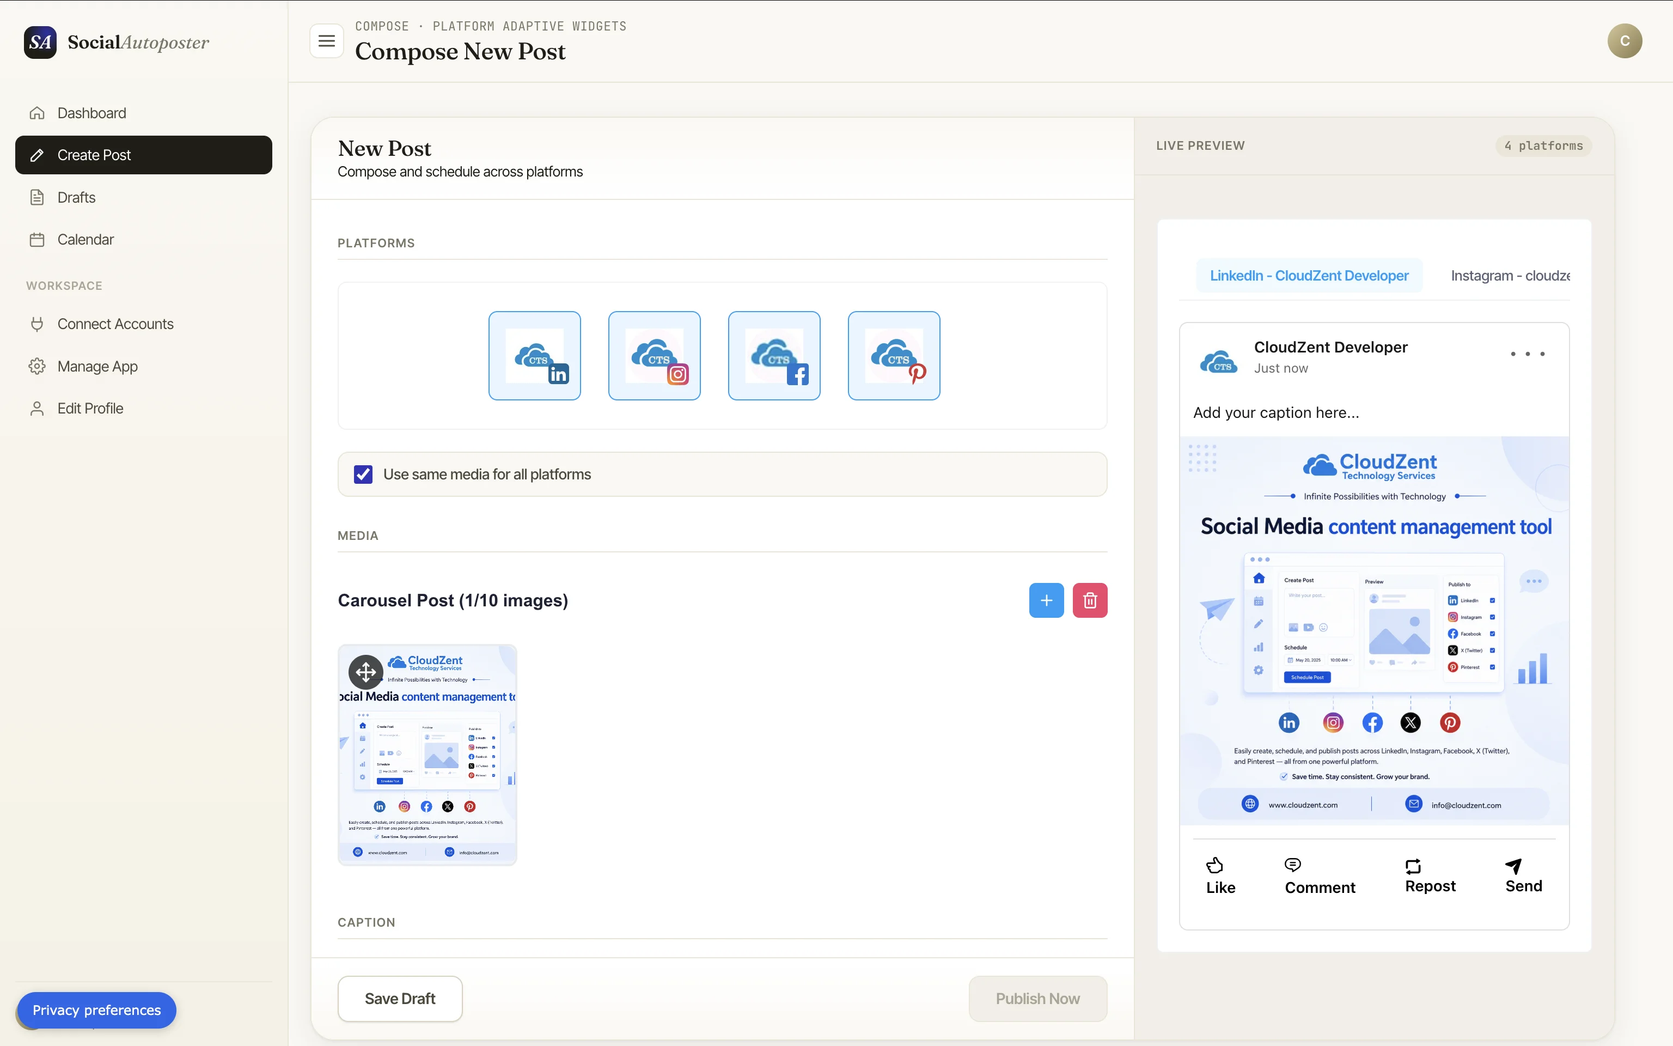
Task: Click Carousel Post (1/10 images) heading
Action: 453,600
